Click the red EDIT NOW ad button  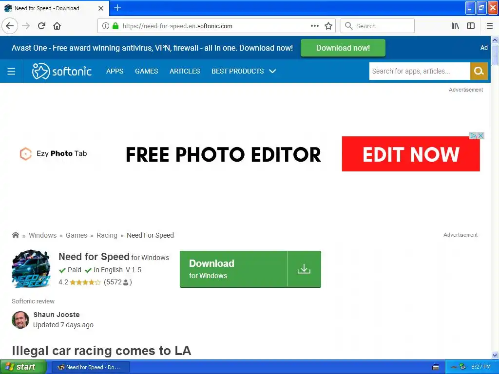point(410,154)
